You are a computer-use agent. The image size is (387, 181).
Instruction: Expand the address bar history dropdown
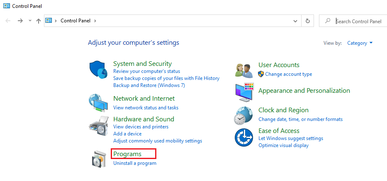coord(295,21)
